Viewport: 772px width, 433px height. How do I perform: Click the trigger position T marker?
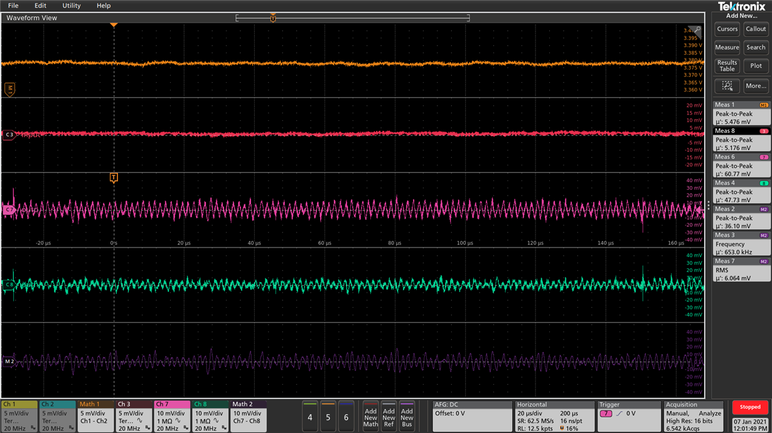[x=114, y=177]
